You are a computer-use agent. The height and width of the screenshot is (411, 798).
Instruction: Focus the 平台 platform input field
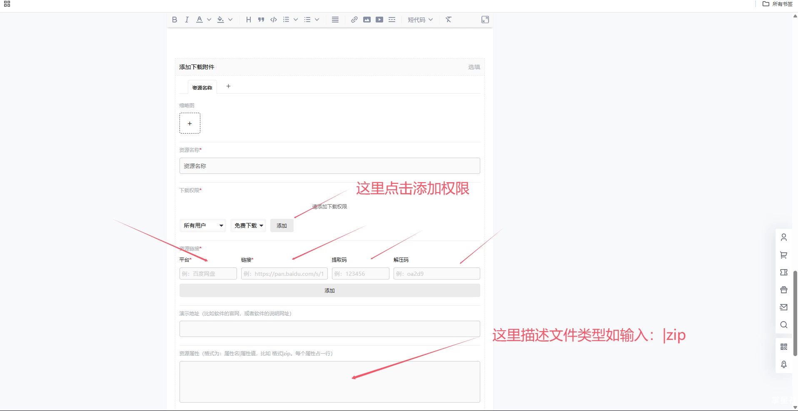point(208,274)
